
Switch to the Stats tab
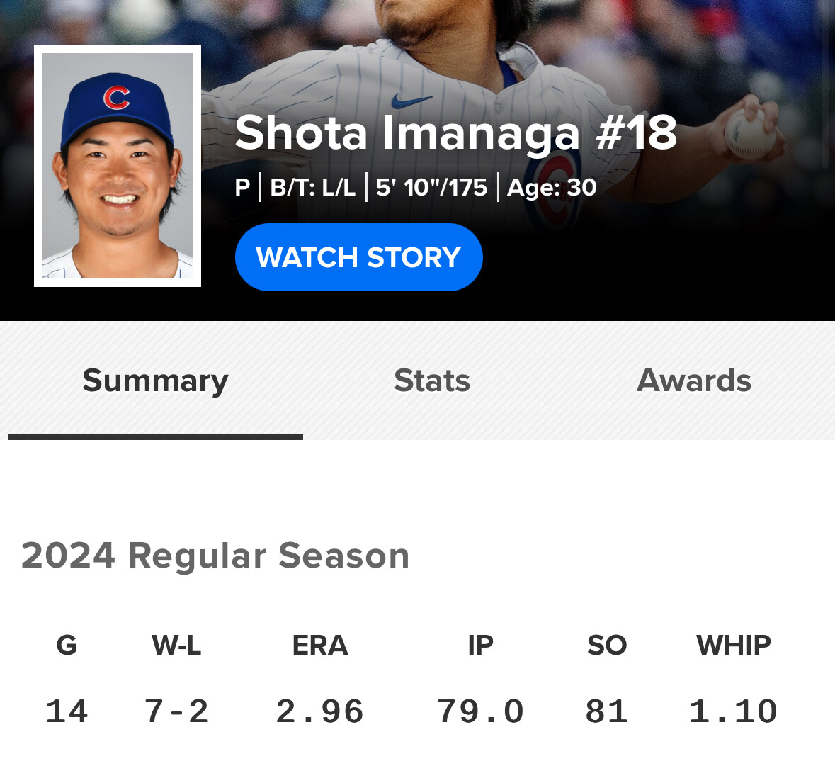tap(432, 381)
